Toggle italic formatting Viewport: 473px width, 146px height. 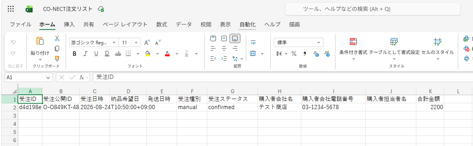[85, 54]
